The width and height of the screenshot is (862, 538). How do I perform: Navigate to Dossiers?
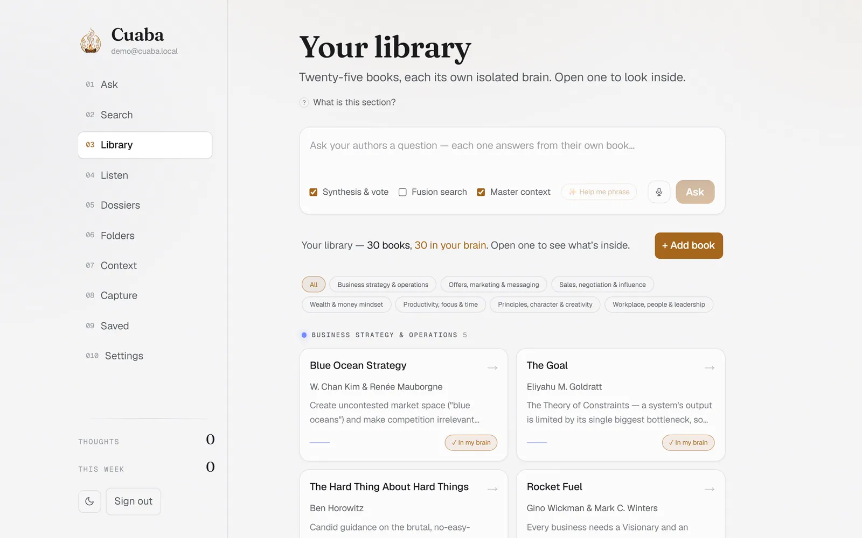[145, 206]
